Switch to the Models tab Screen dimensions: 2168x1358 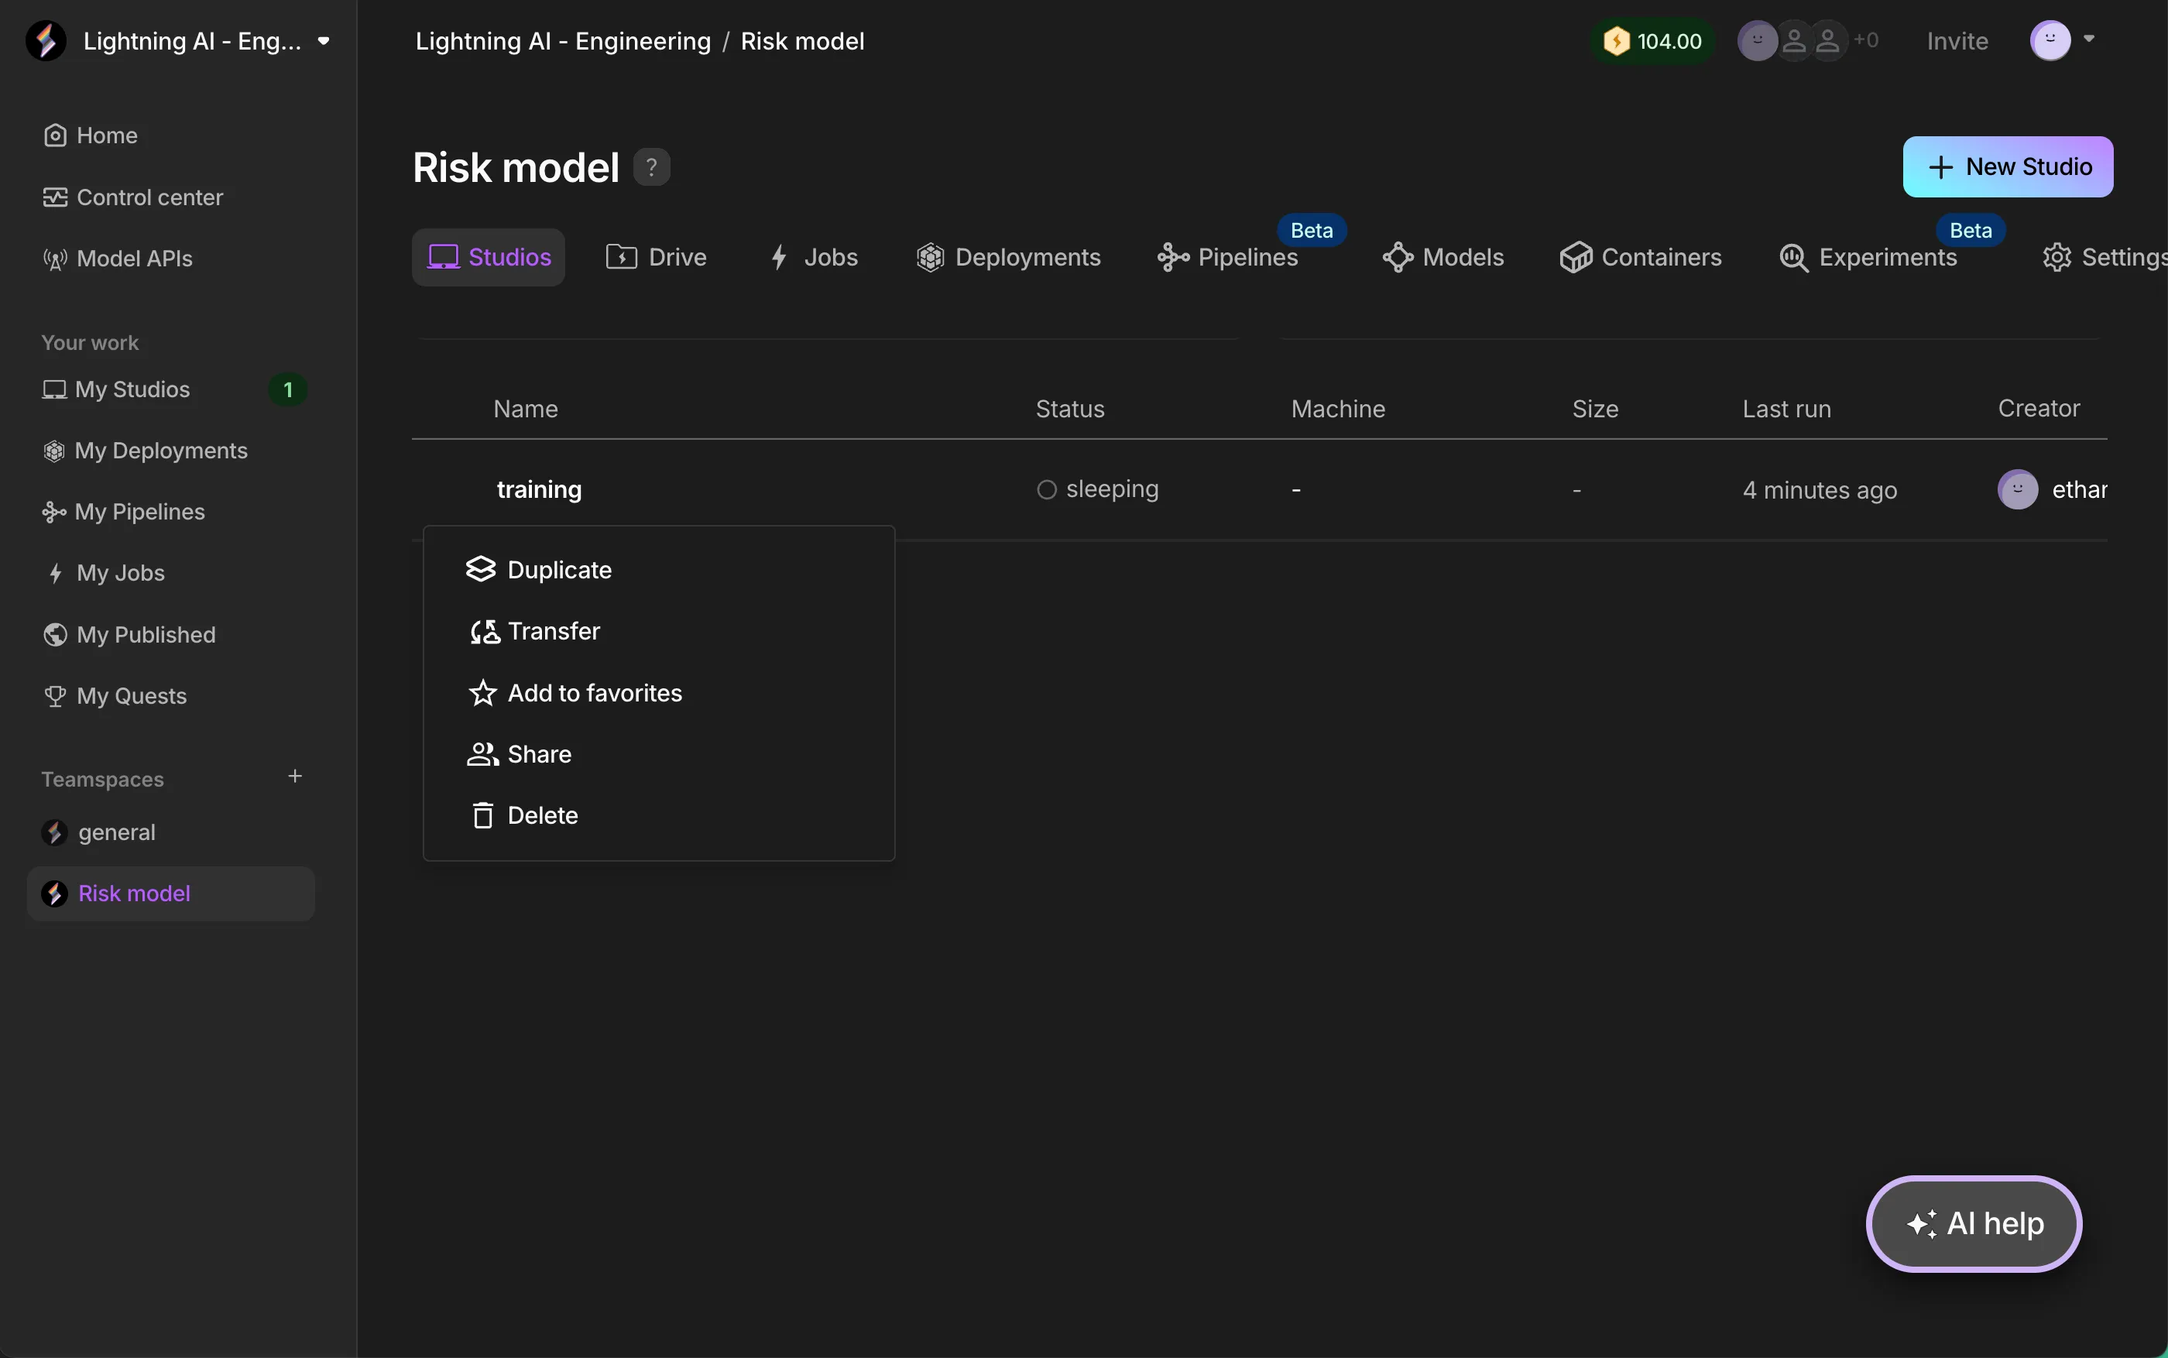coord(1443,258)
